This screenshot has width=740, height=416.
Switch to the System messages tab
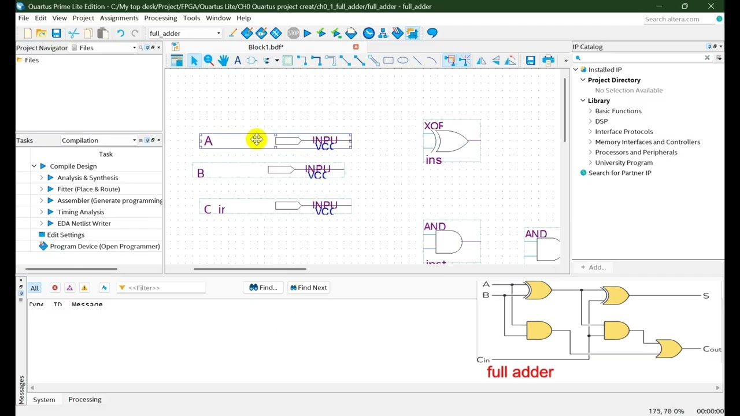[44, 399]
